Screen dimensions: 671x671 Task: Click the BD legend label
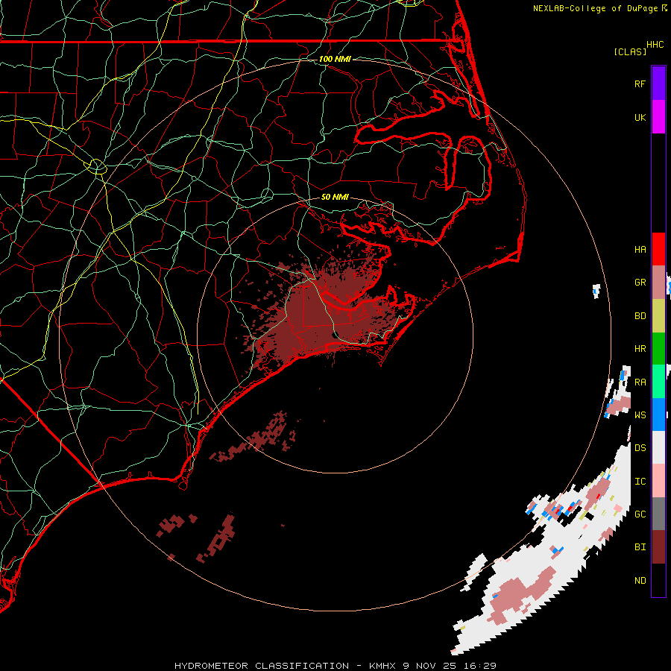640,316
